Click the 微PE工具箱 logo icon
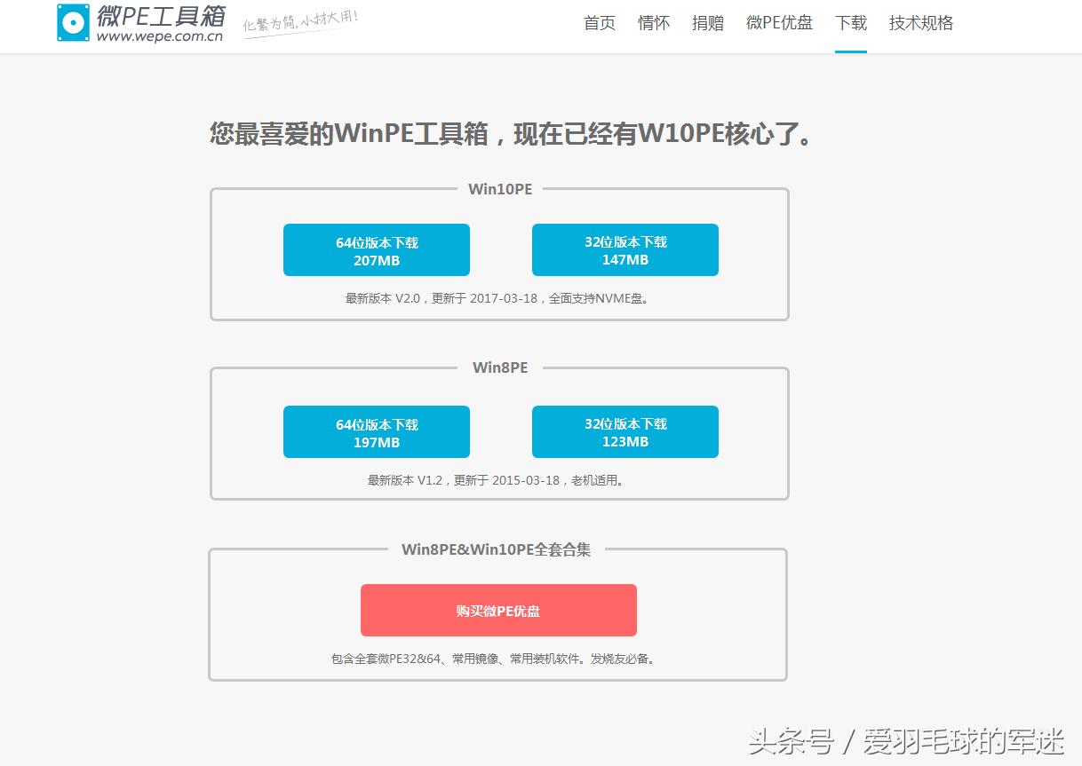Screen dimensions: 1082x766 click(73, 22)
